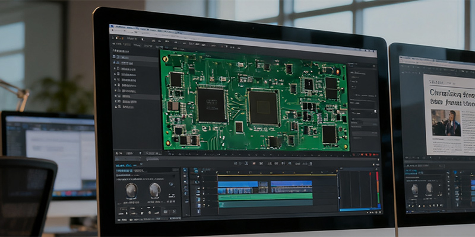
Task: Click the teal audio clip on bottom track
Action: tap(264, 203)
